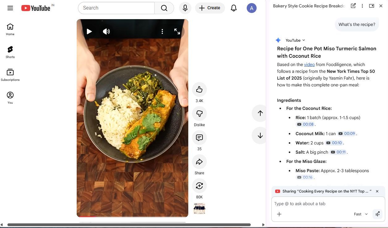
Task: Open the sound thumbnail below Remix
Action: (x=199, y=209)
